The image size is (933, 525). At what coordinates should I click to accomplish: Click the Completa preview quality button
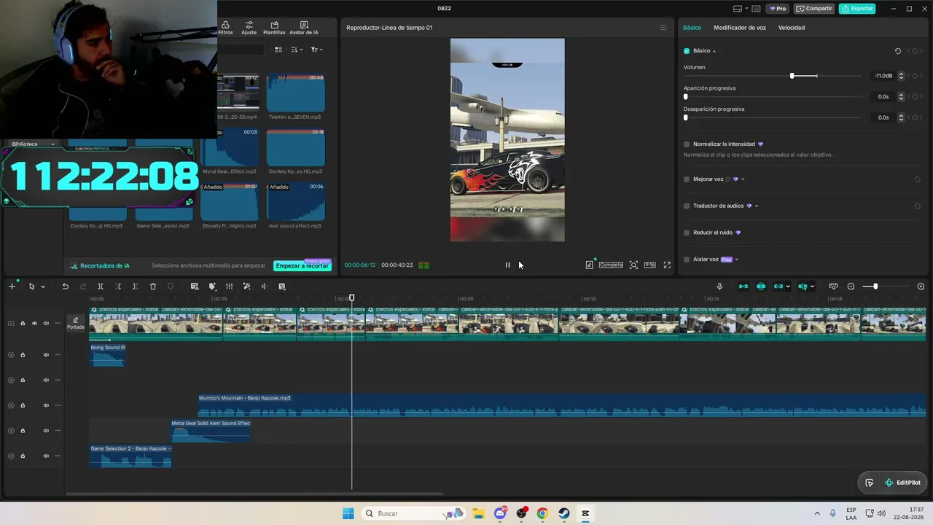pyautogui.click(x=611, y=265)
